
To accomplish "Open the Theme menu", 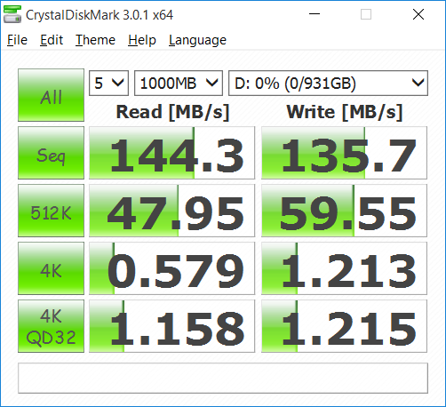I will [95, 40].
